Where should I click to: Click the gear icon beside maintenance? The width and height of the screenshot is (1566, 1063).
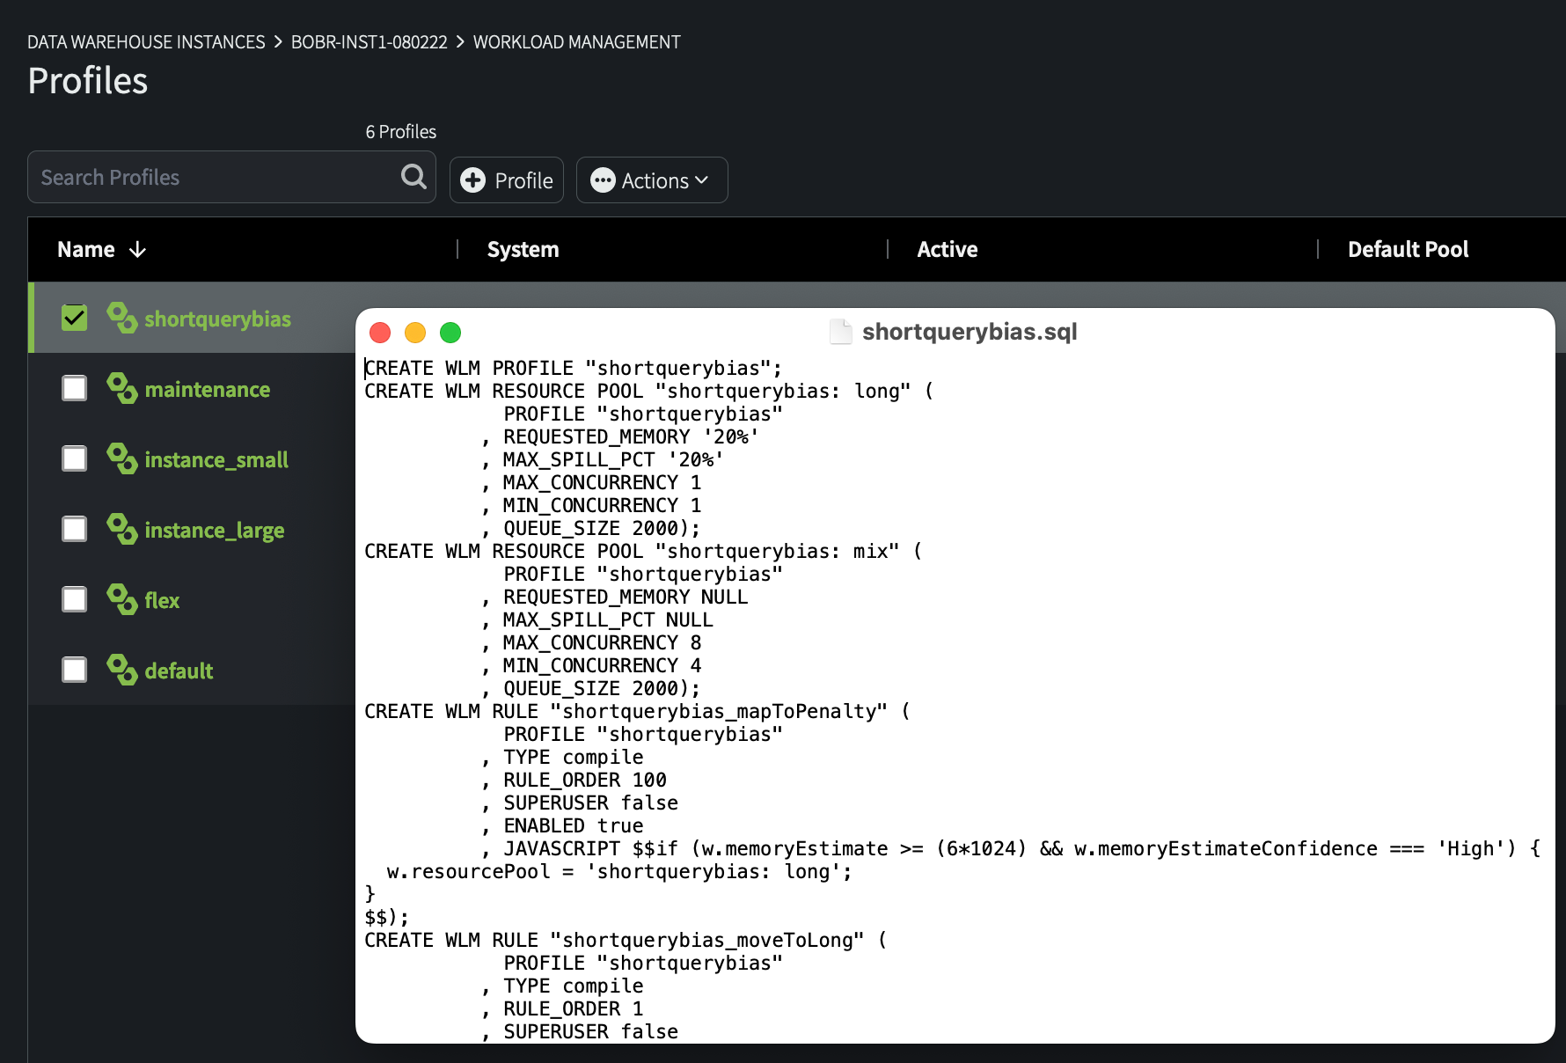[121, 388]
